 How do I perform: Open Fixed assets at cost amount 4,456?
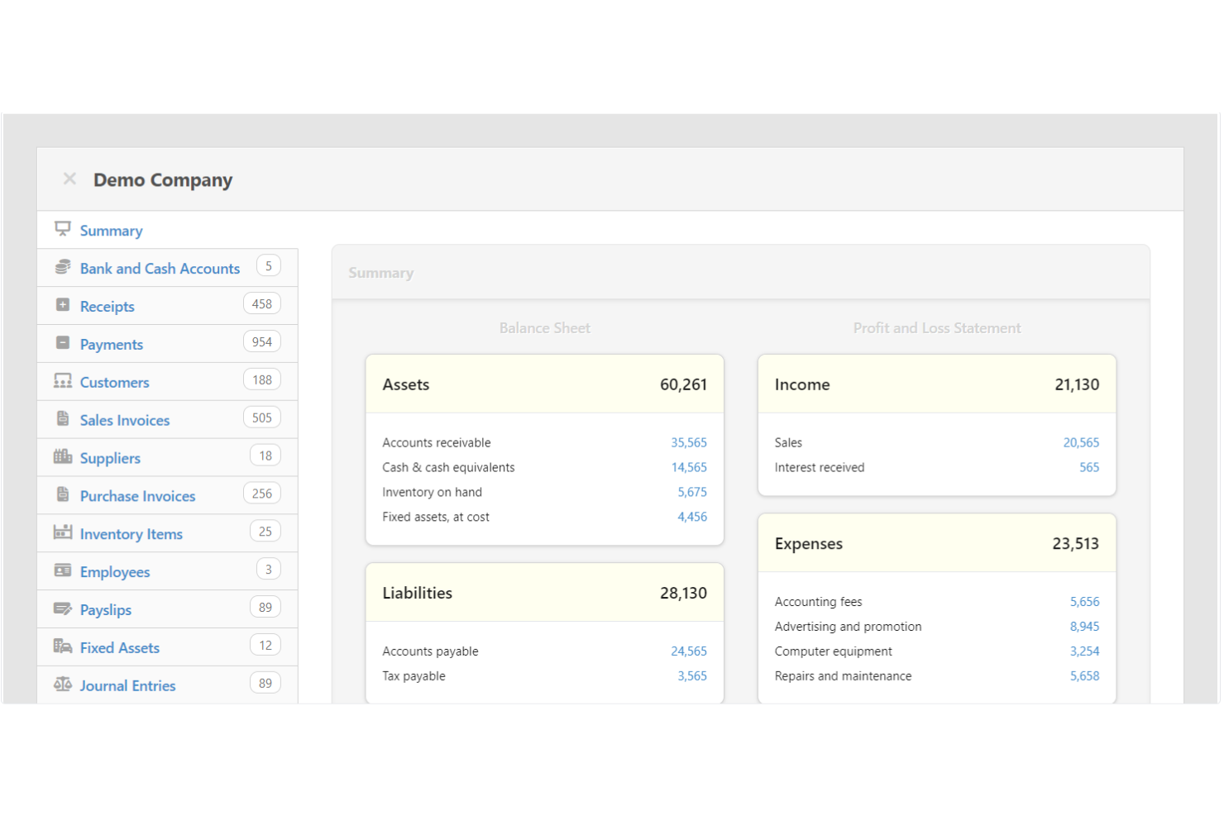(692, 518)
